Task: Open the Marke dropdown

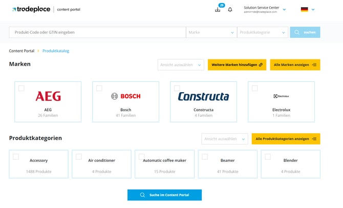Action: (x=211, y=32)
